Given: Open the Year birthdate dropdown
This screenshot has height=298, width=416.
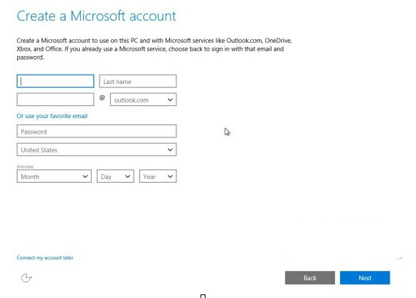Looking at the screenshot, I should tap(158, 176).
